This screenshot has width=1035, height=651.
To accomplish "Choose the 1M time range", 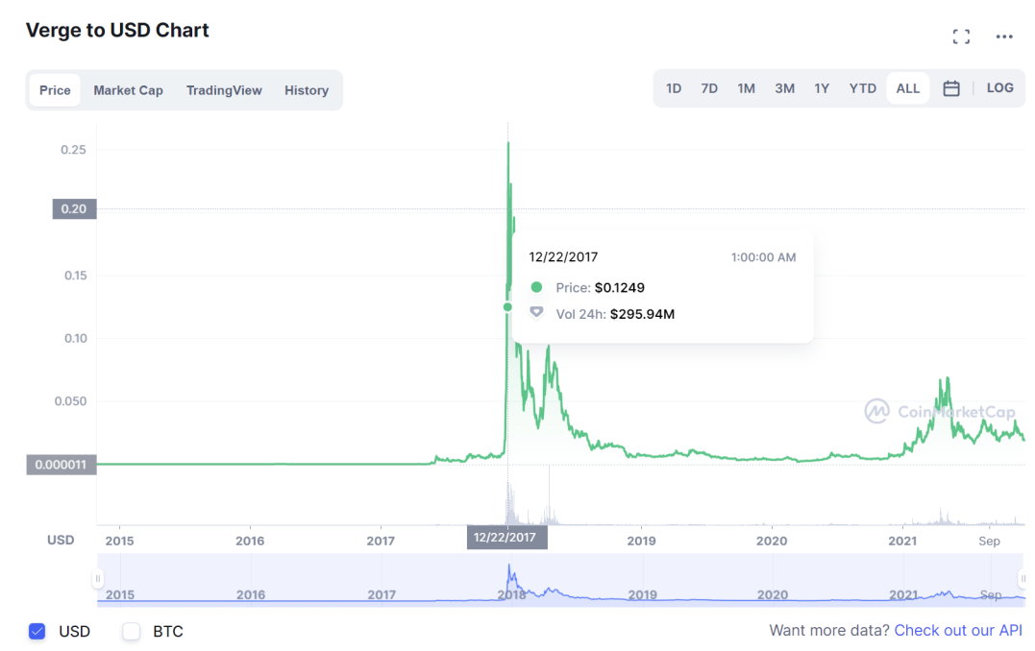I will pos(746,88).
